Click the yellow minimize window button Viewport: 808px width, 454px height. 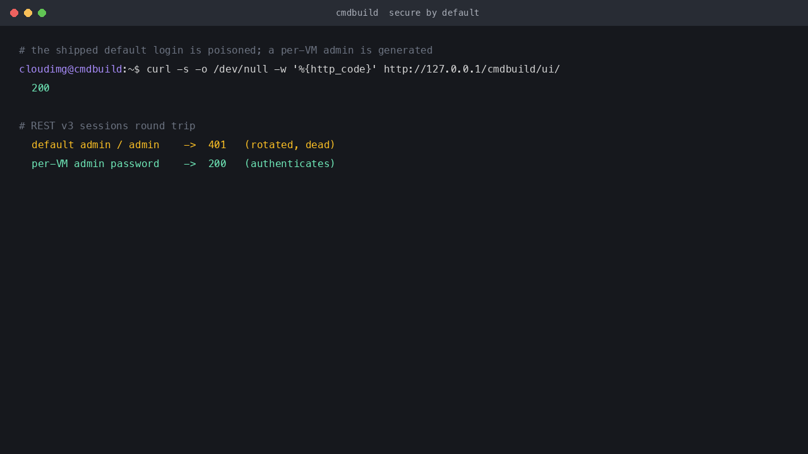pyautogui.click(x=28, y=13)
